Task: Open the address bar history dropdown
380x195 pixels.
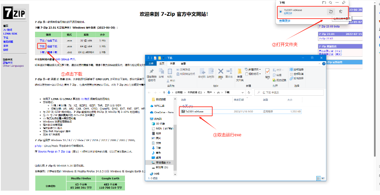Action: 243,93
